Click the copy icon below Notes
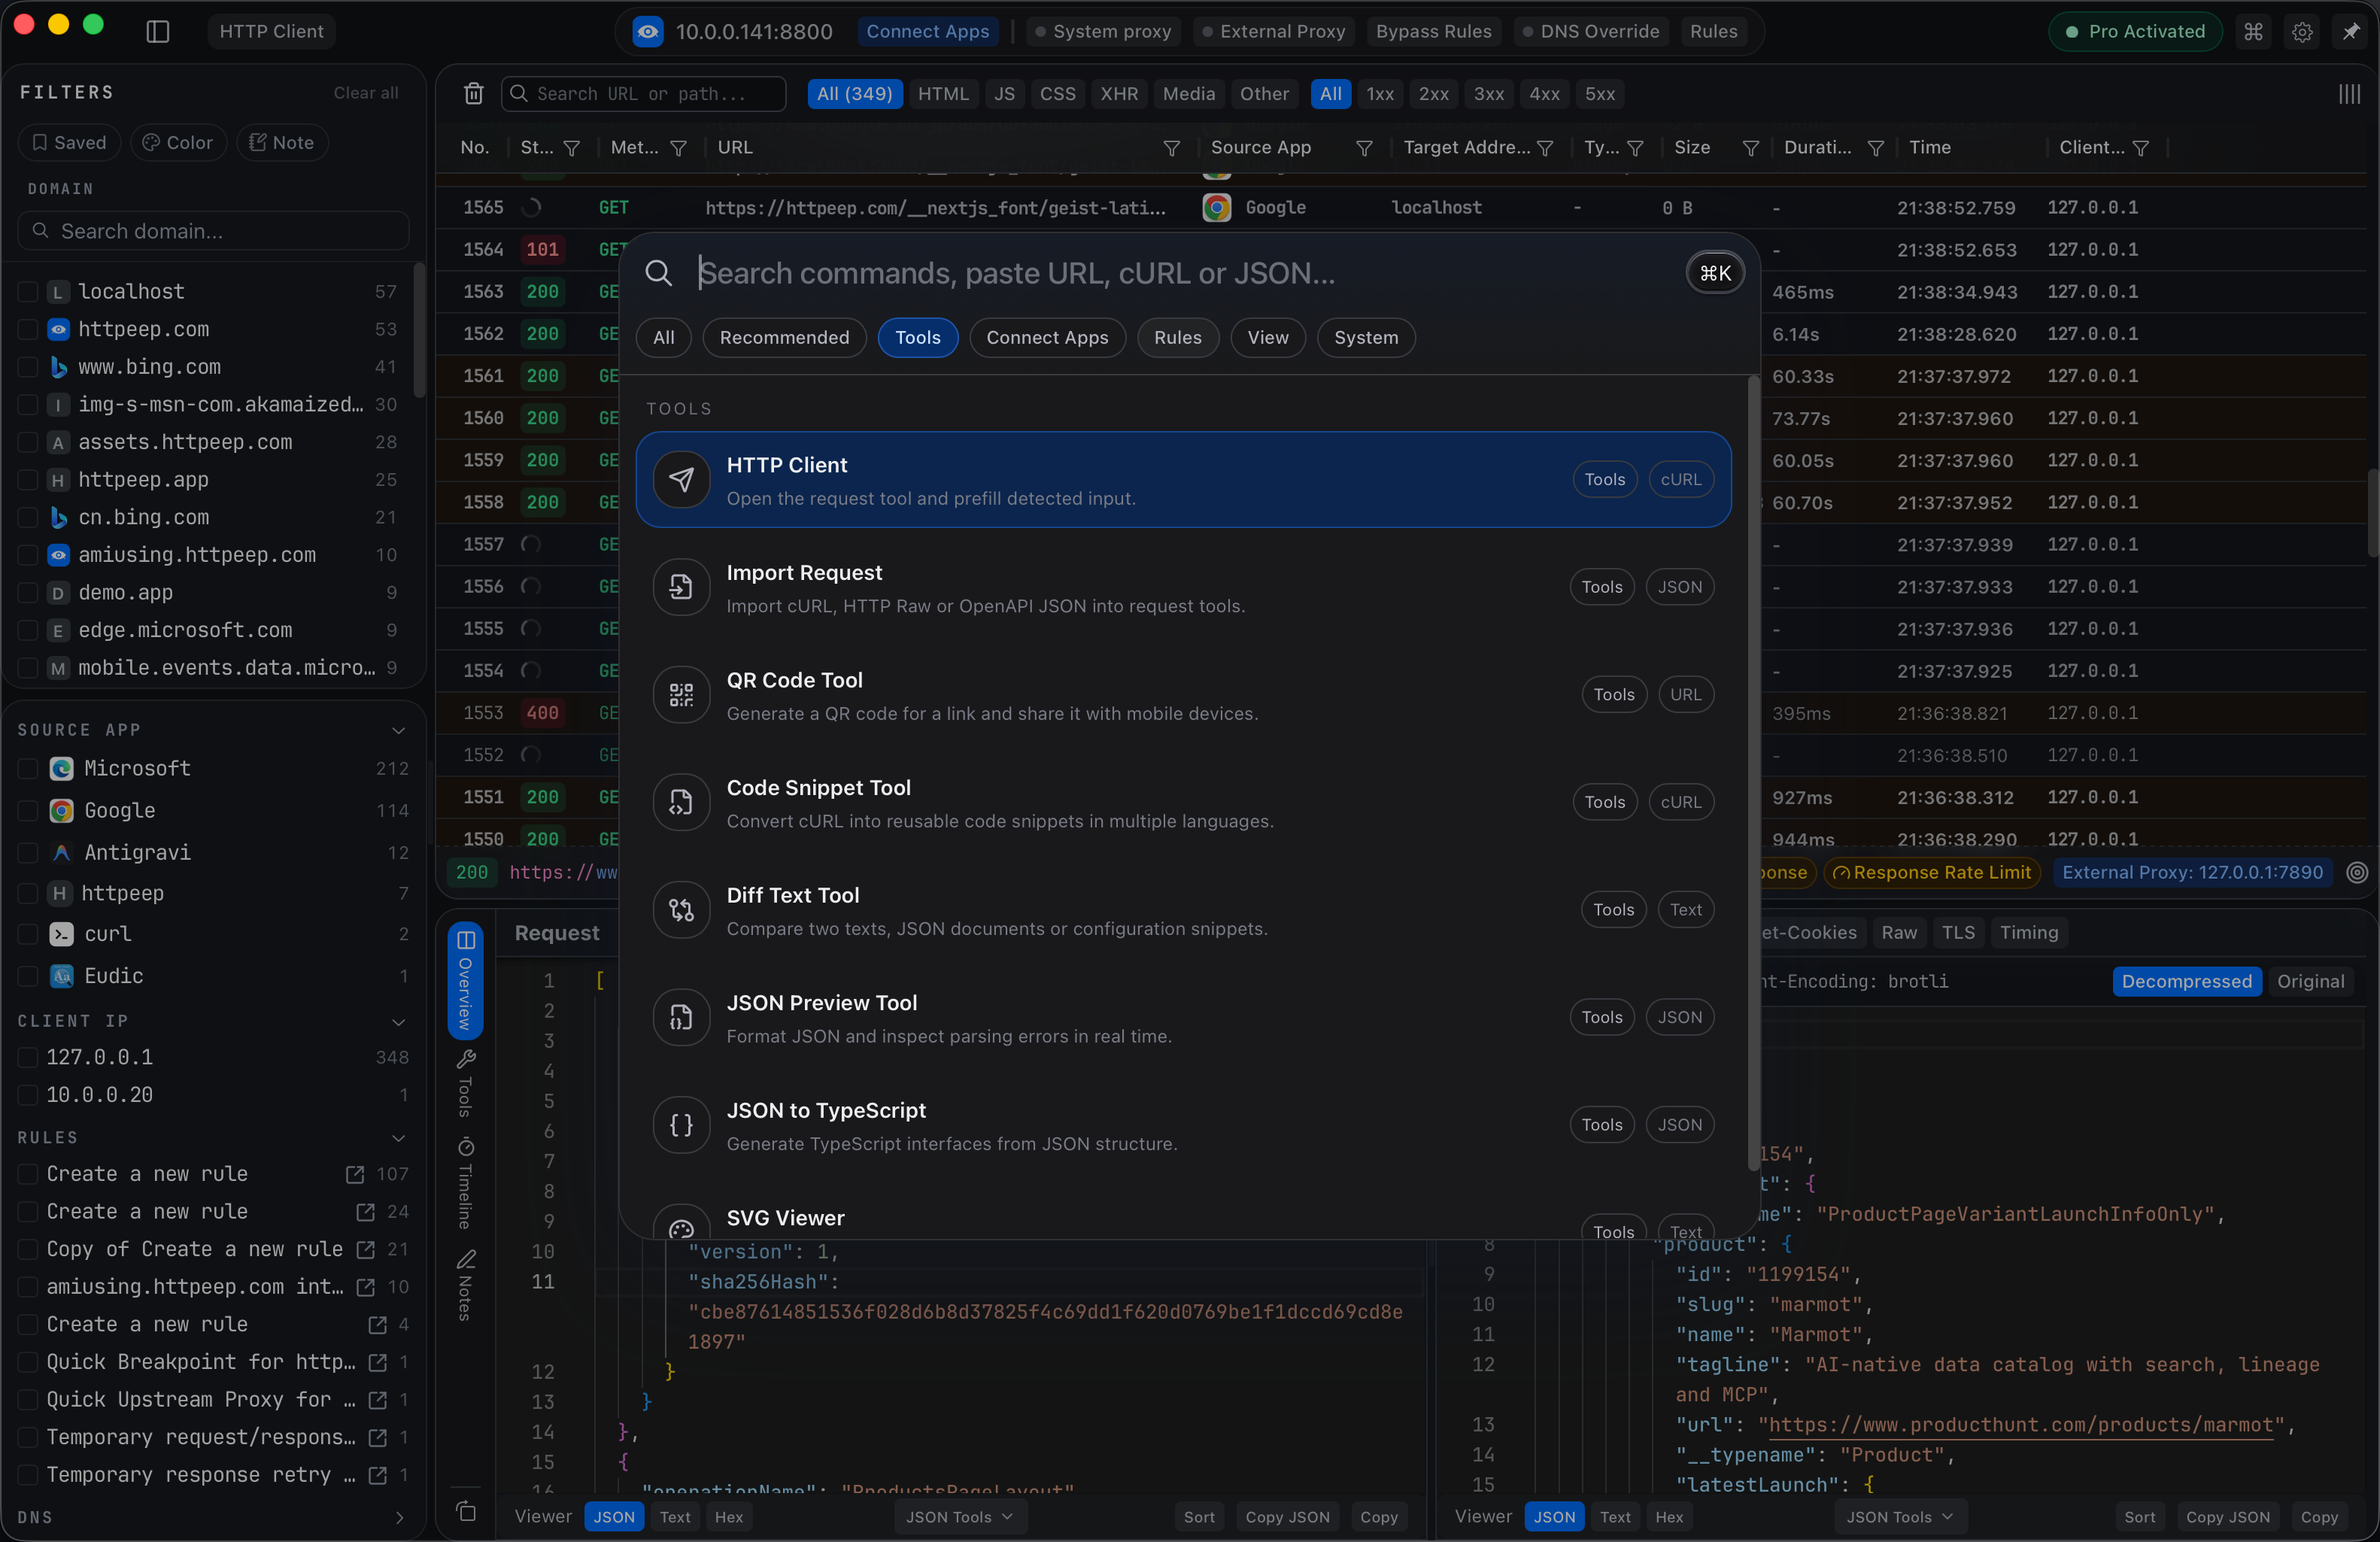This screenshot has width=2380, height=1542. [467, 1511]
